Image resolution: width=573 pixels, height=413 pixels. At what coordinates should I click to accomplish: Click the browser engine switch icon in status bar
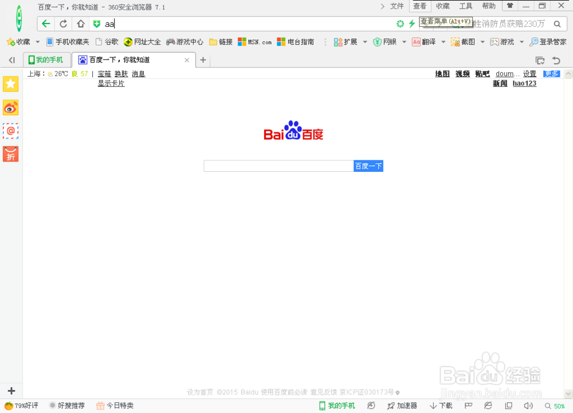tap(488, 406)
